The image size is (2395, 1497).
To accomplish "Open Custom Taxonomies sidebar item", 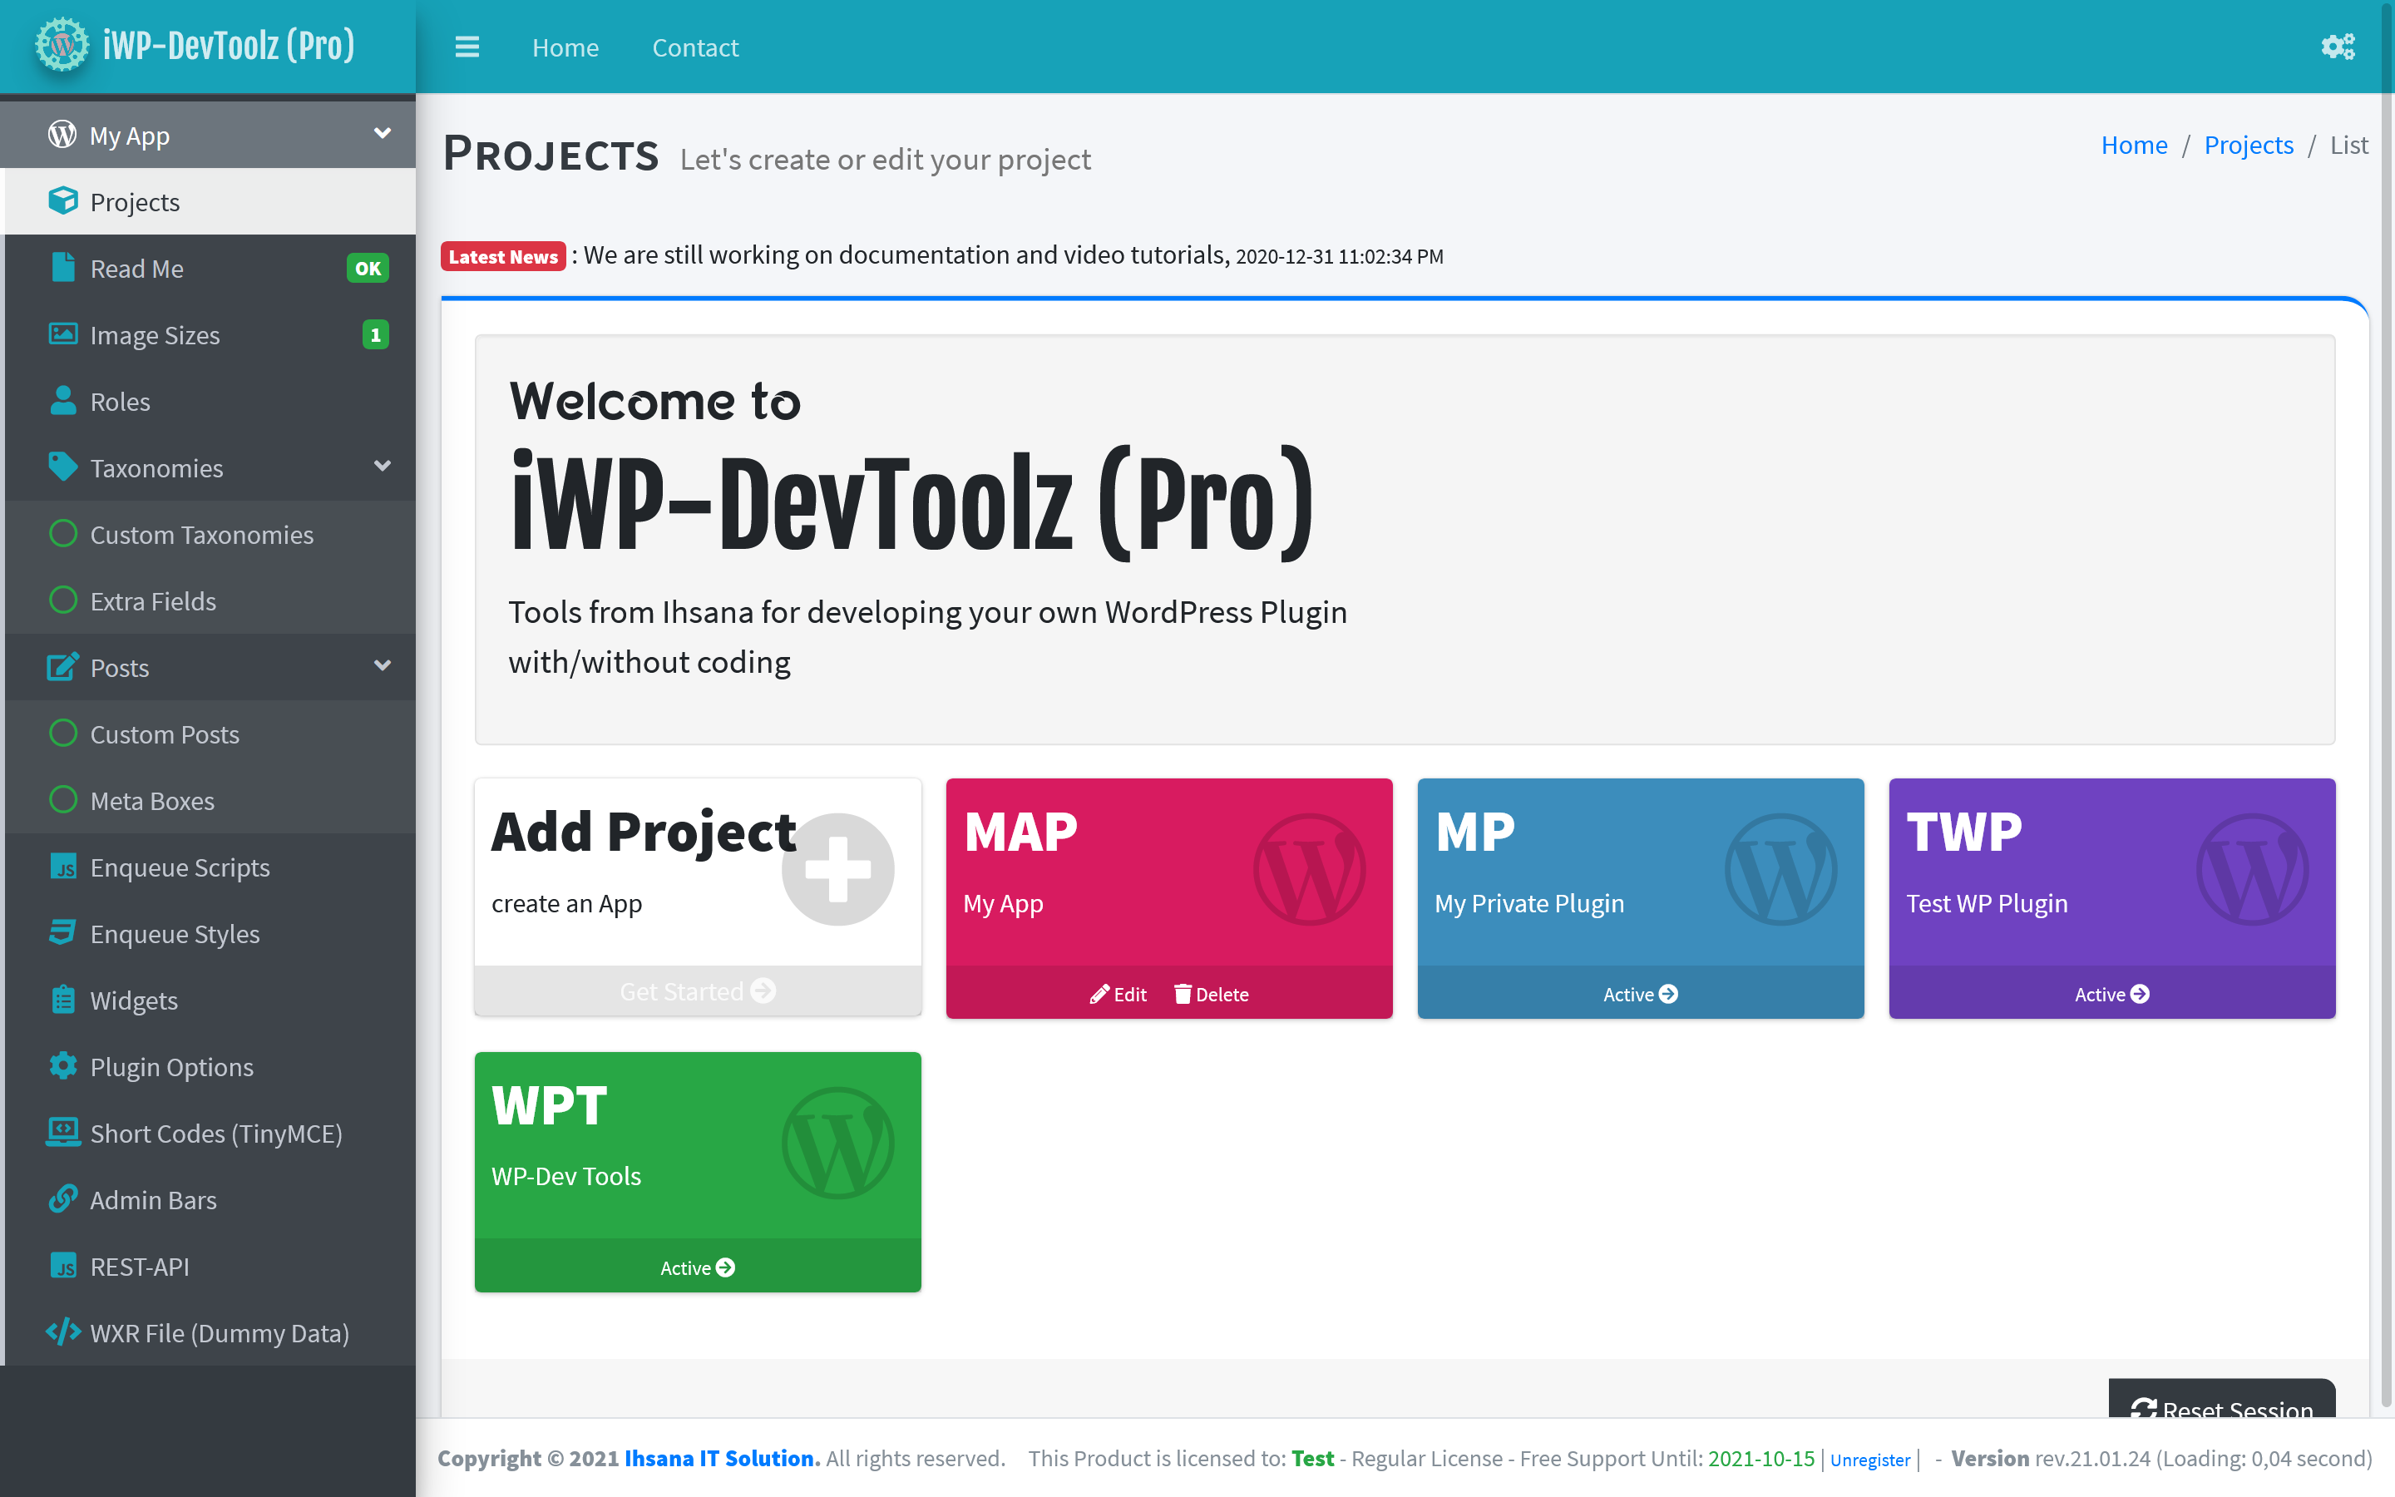I will [x=210, y=534].
